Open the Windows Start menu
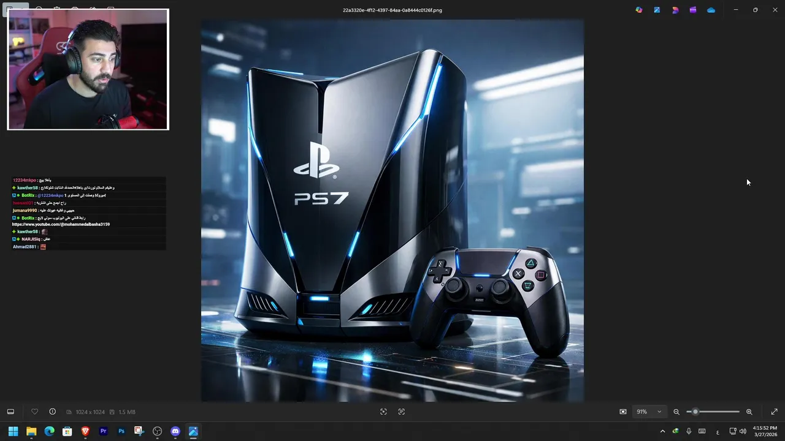 (x=13, y=431)
